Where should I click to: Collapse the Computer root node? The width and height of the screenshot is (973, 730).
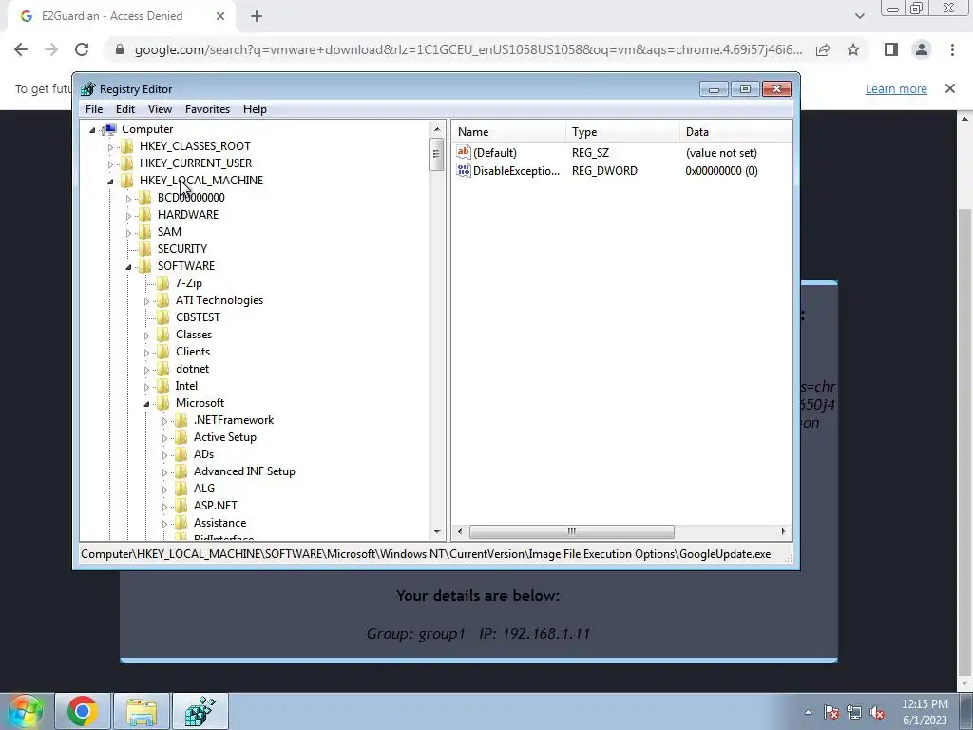(x=92, y=130)
